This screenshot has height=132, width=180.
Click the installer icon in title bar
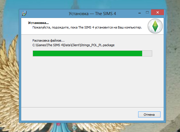[24, 13]
